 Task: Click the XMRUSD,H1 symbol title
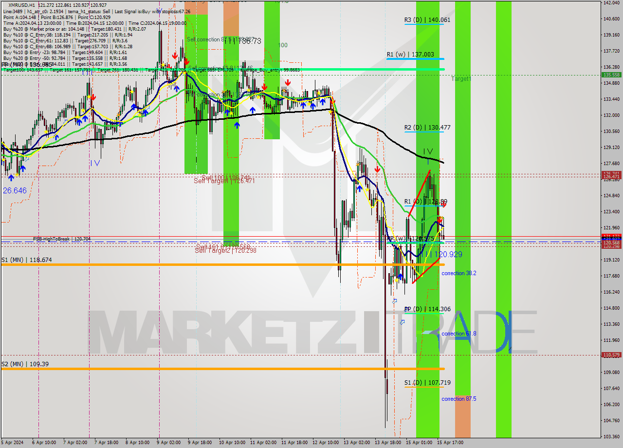[22, 5]
